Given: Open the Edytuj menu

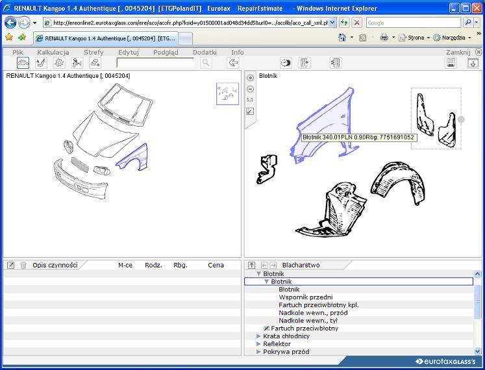Looking at the screenshot, I should click(x=129, y=52).
